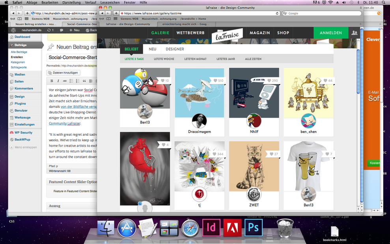Open the comments bubble in admin bar
The height and width of the screenshot is (244, 390).
pos(62,30)
